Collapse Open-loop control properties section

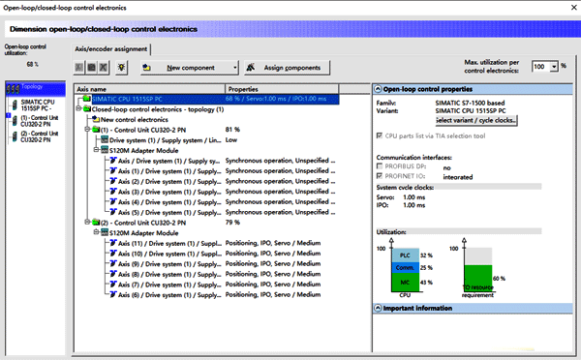coord(378,89)
